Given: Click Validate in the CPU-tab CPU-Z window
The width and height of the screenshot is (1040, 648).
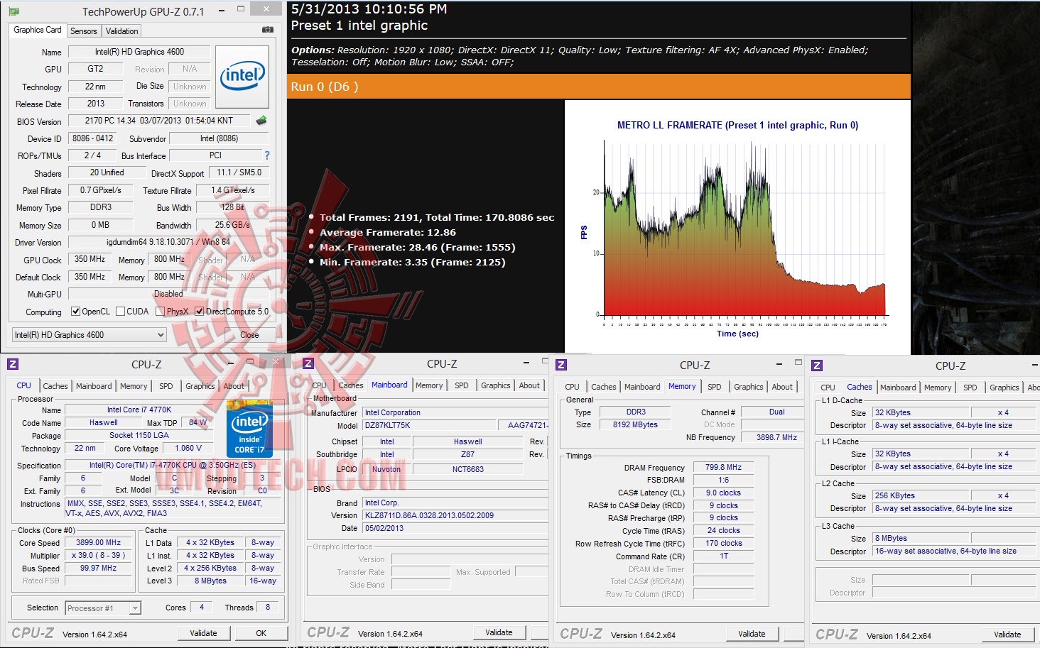Looking at the screenshot, I should [203, 633].
